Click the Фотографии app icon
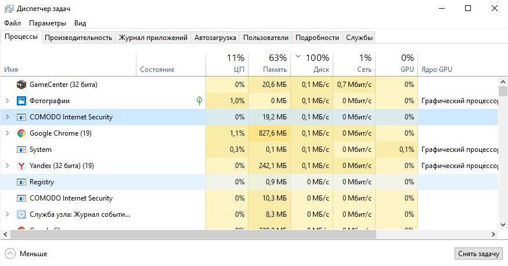508x266 pixels. tap(21, 101)
